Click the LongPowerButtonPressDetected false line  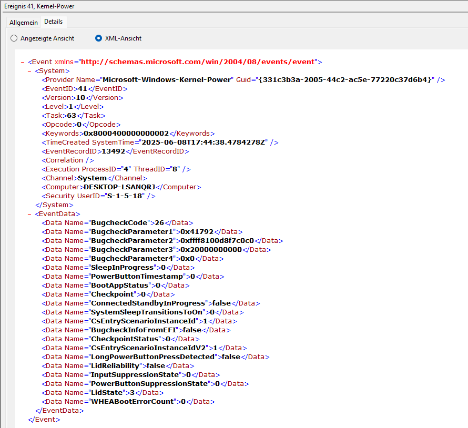156,357
